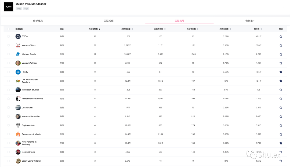
Task: Open Crazy Jae's VidBits! channel link
Action: (x=31, y=161)
